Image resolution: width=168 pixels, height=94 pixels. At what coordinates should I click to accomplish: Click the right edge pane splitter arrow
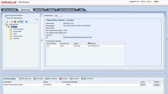tap(166, 39)
